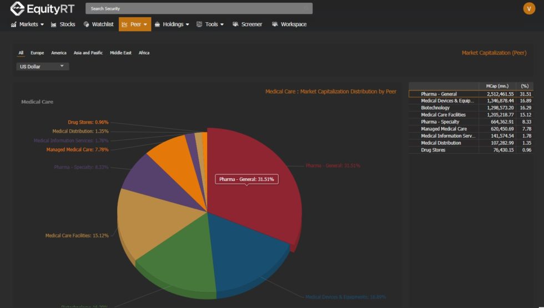Image resolution: width=544 pixels, height=308 pixels.
Task: Focus the Search Security input field
Action: click(194, 8)
